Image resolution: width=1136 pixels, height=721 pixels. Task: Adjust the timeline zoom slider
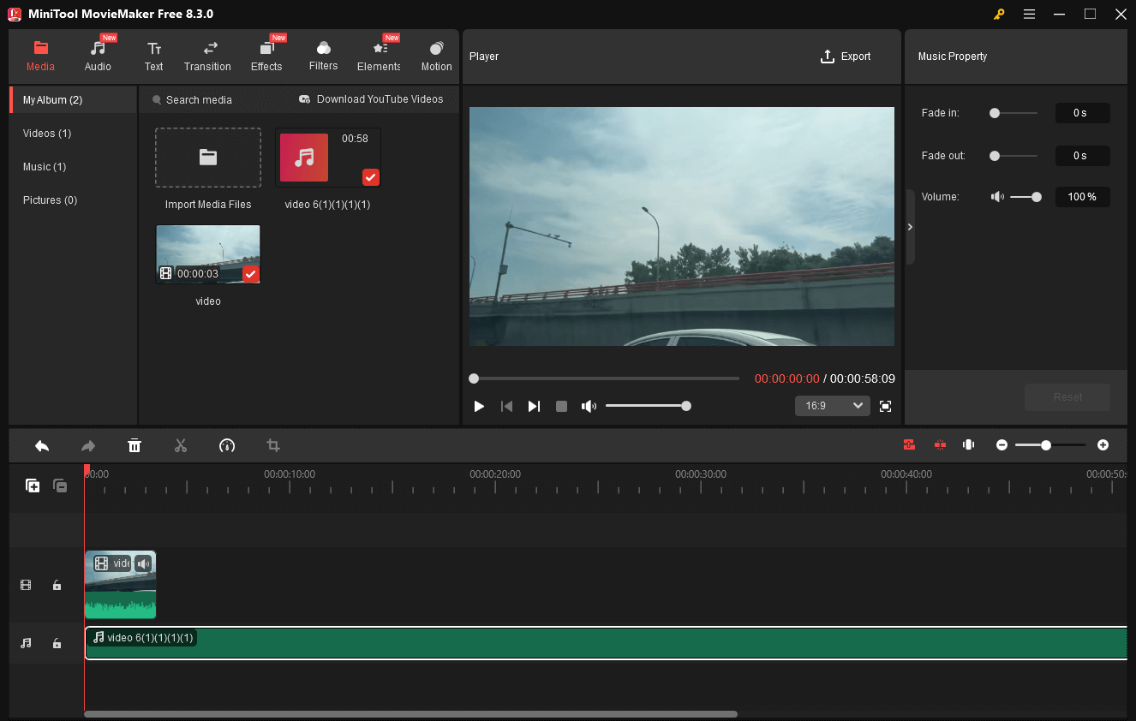[1051, 445]
